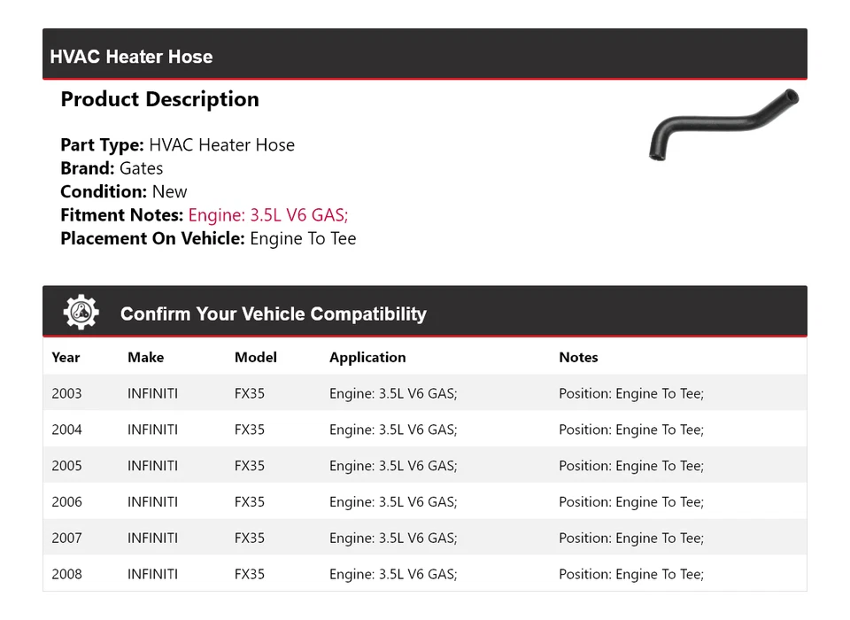Select the 2006 year cell

66,502
